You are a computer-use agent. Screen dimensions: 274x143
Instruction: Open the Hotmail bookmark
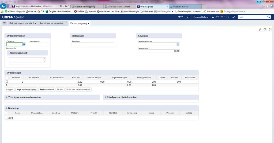tap(90, 11)
